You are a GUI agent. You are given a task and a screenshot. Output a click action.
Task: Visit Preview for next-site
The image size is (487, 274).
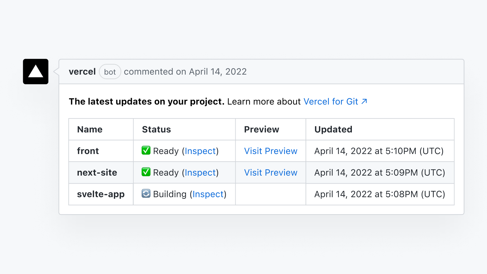270,172
